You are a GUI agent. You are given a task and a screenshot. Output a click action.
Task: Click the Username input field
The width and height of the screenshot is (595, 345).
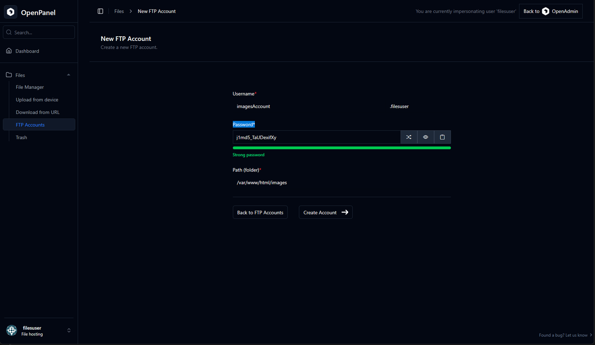click(x=309, y=106)
